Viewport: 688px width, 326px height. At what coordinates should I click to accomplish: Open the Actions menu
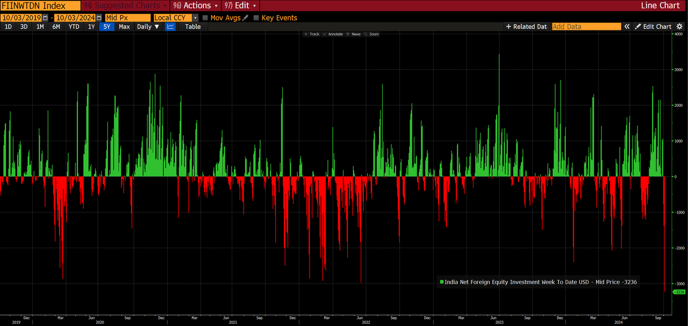tap(197, 5)
